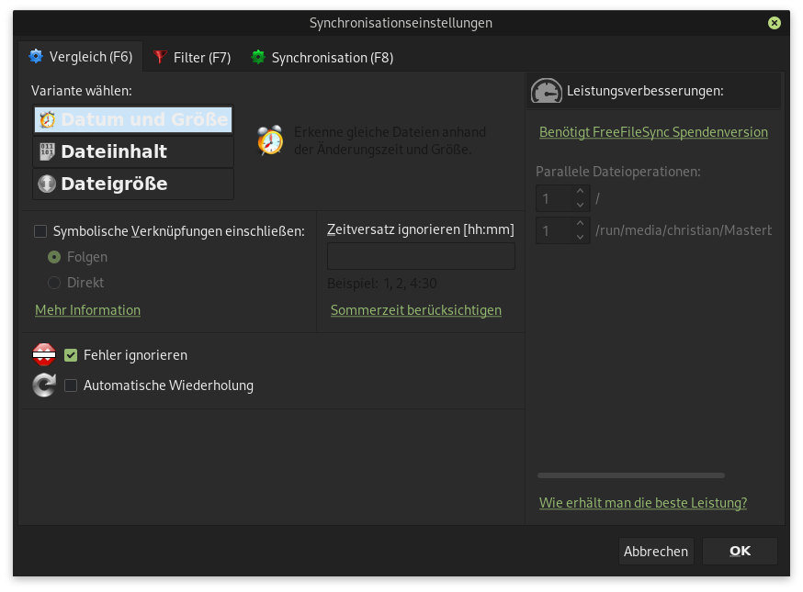
Task: Uncheck the Fehler ignorieren checkbox
Action: tap(71, 355)
